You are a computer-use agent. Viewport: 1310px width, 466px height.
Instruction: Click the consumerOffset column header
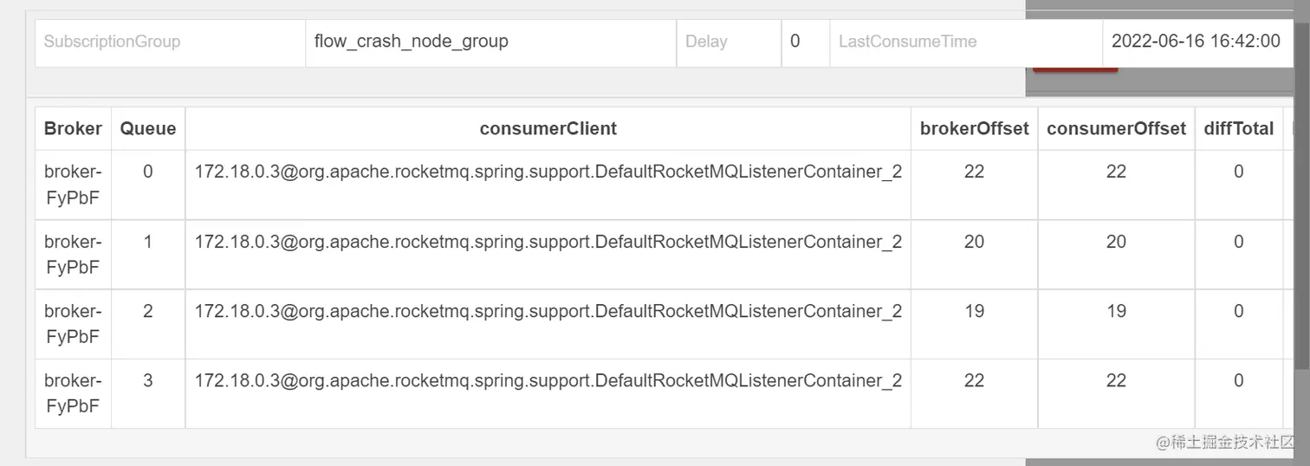[x=1116, y=129]
